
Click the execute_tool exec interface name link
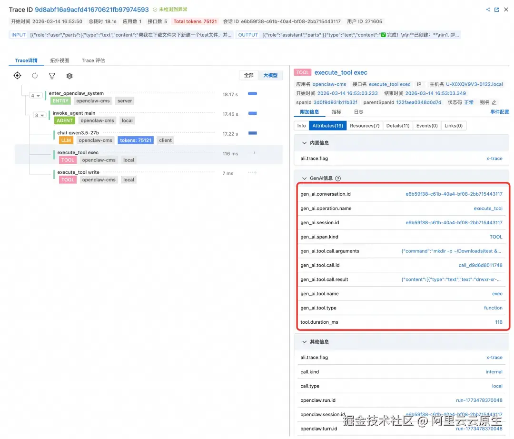(389, 85)
